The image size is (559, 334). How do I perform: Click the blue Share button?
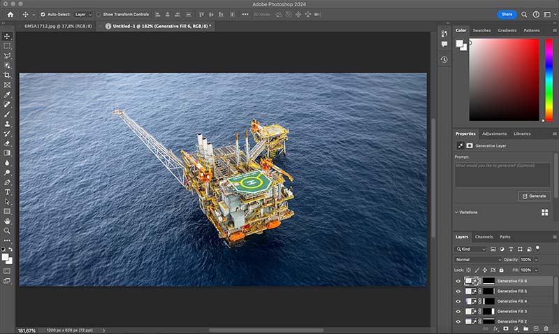point(507,14)
